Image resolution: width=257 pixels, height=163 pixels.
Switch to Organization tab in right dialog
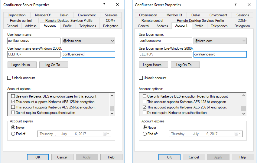[148, 15]
